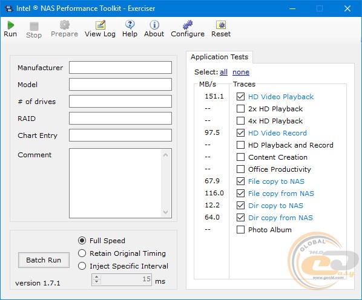Screen dimensions: 362x300
Task: Focus the Model input field
Action: coord(120,85)
